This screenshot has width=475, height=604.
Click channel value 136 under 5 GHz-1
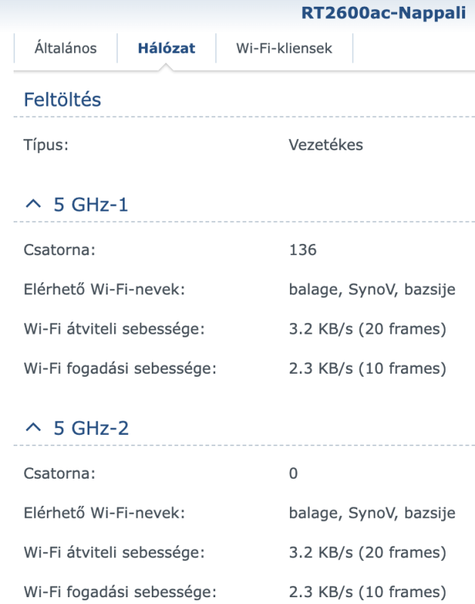[302, 250]
